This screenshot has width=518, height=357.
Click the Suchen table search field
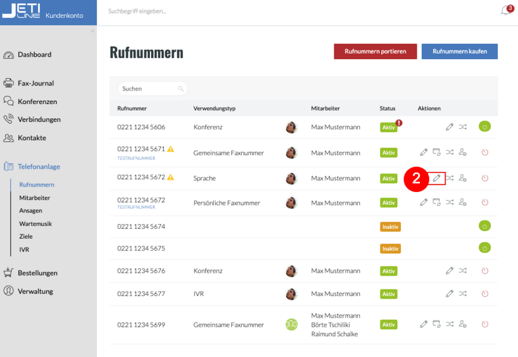[x=149, y=89]
